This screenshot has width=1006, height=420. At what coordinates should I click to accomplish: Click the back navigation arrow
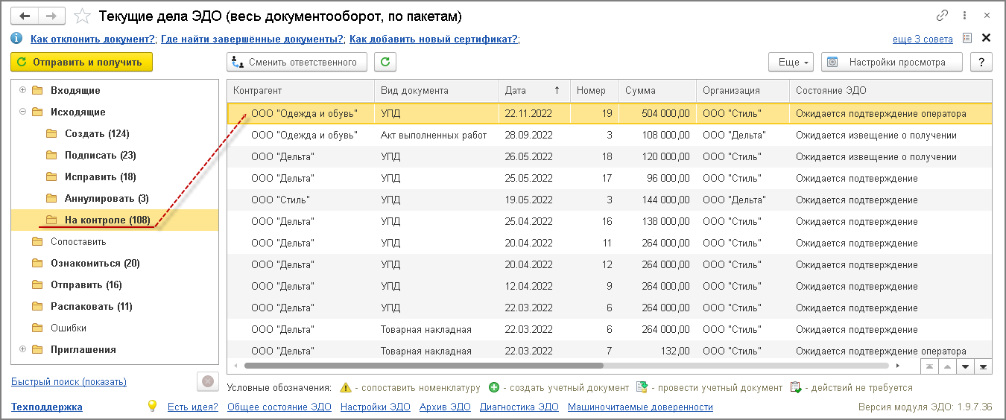pos(25,16)
